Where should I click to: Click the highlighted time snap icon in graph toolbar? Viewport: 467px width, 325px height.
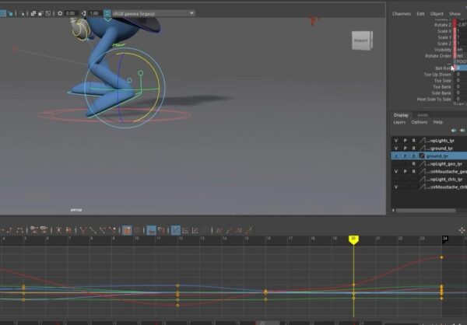coord(152,230)
